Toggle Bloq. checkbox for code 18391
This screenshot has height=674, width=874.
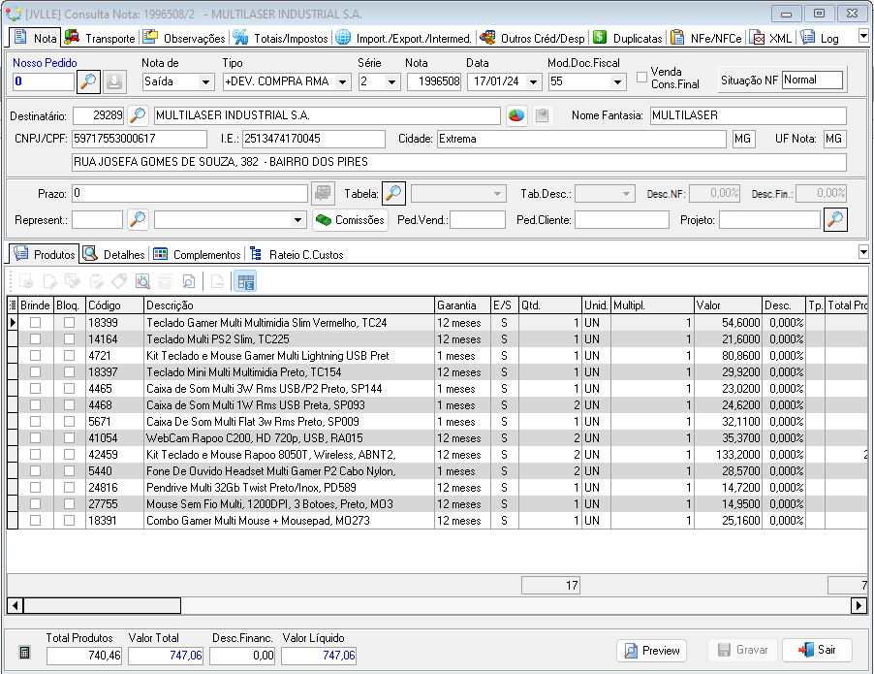tap(69, 520)
